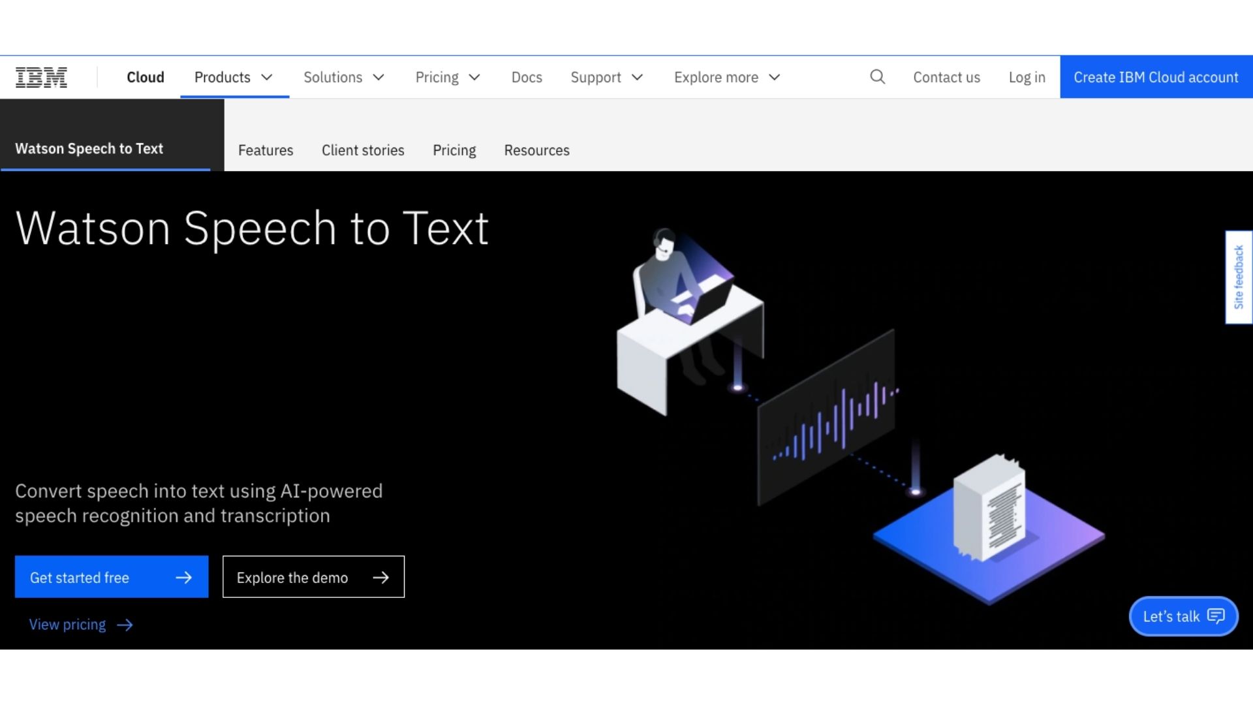
Task: Switch to Client stories tab
Action: (x=363, y=150)
